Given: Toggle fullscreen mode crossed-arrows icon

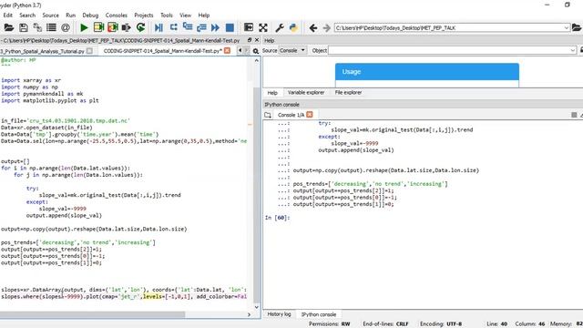Looking at the screenshot, I should tap(263, 27).
